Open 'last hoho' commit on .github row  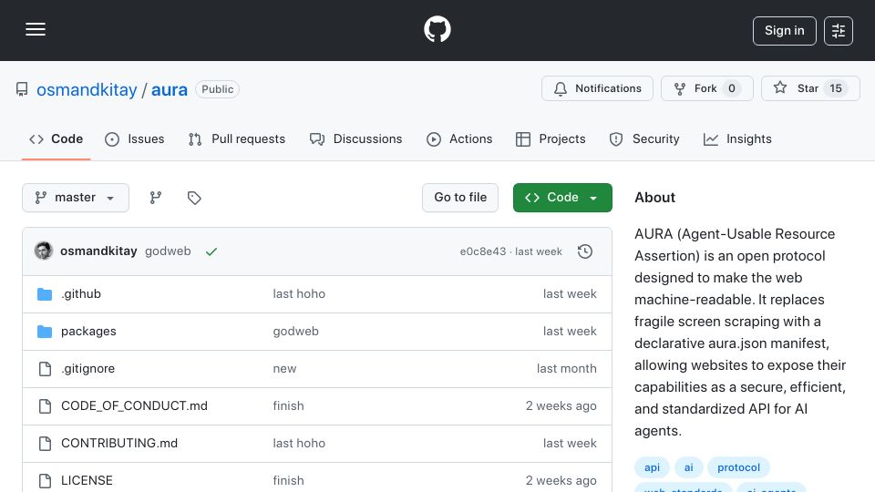click(x=299, y=294)
